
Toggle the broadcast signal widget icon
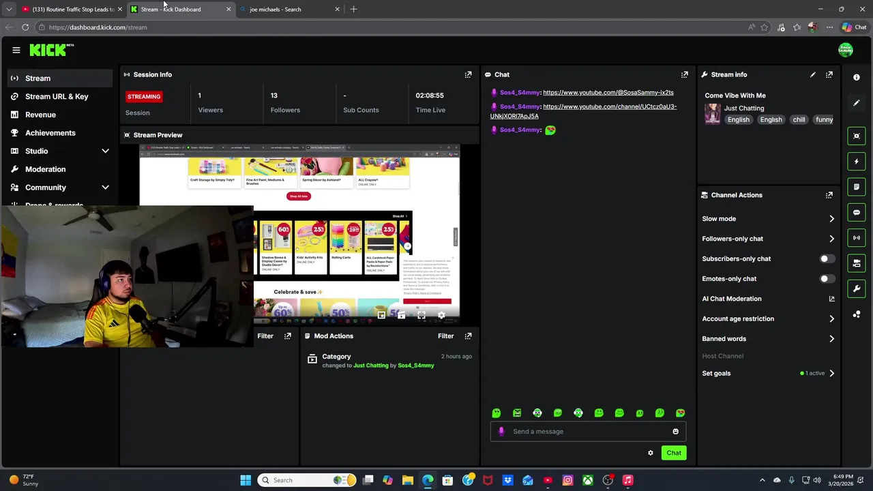857,237
